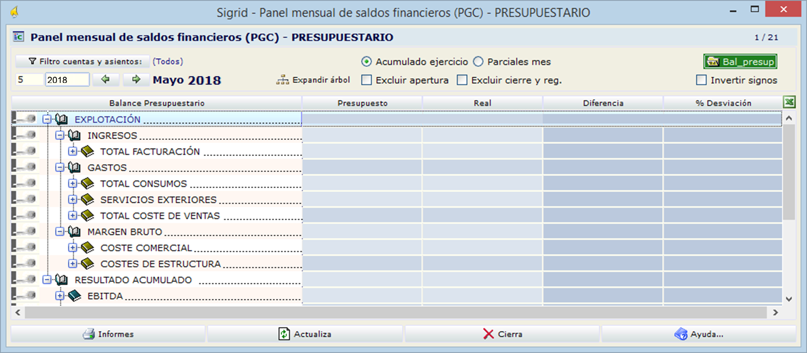The width and height of the screenshot is (807, 353).
Task: Click the Informes button
Action: pos(108,334)
